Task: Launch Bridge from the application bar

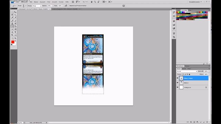Action: (73, 2)
